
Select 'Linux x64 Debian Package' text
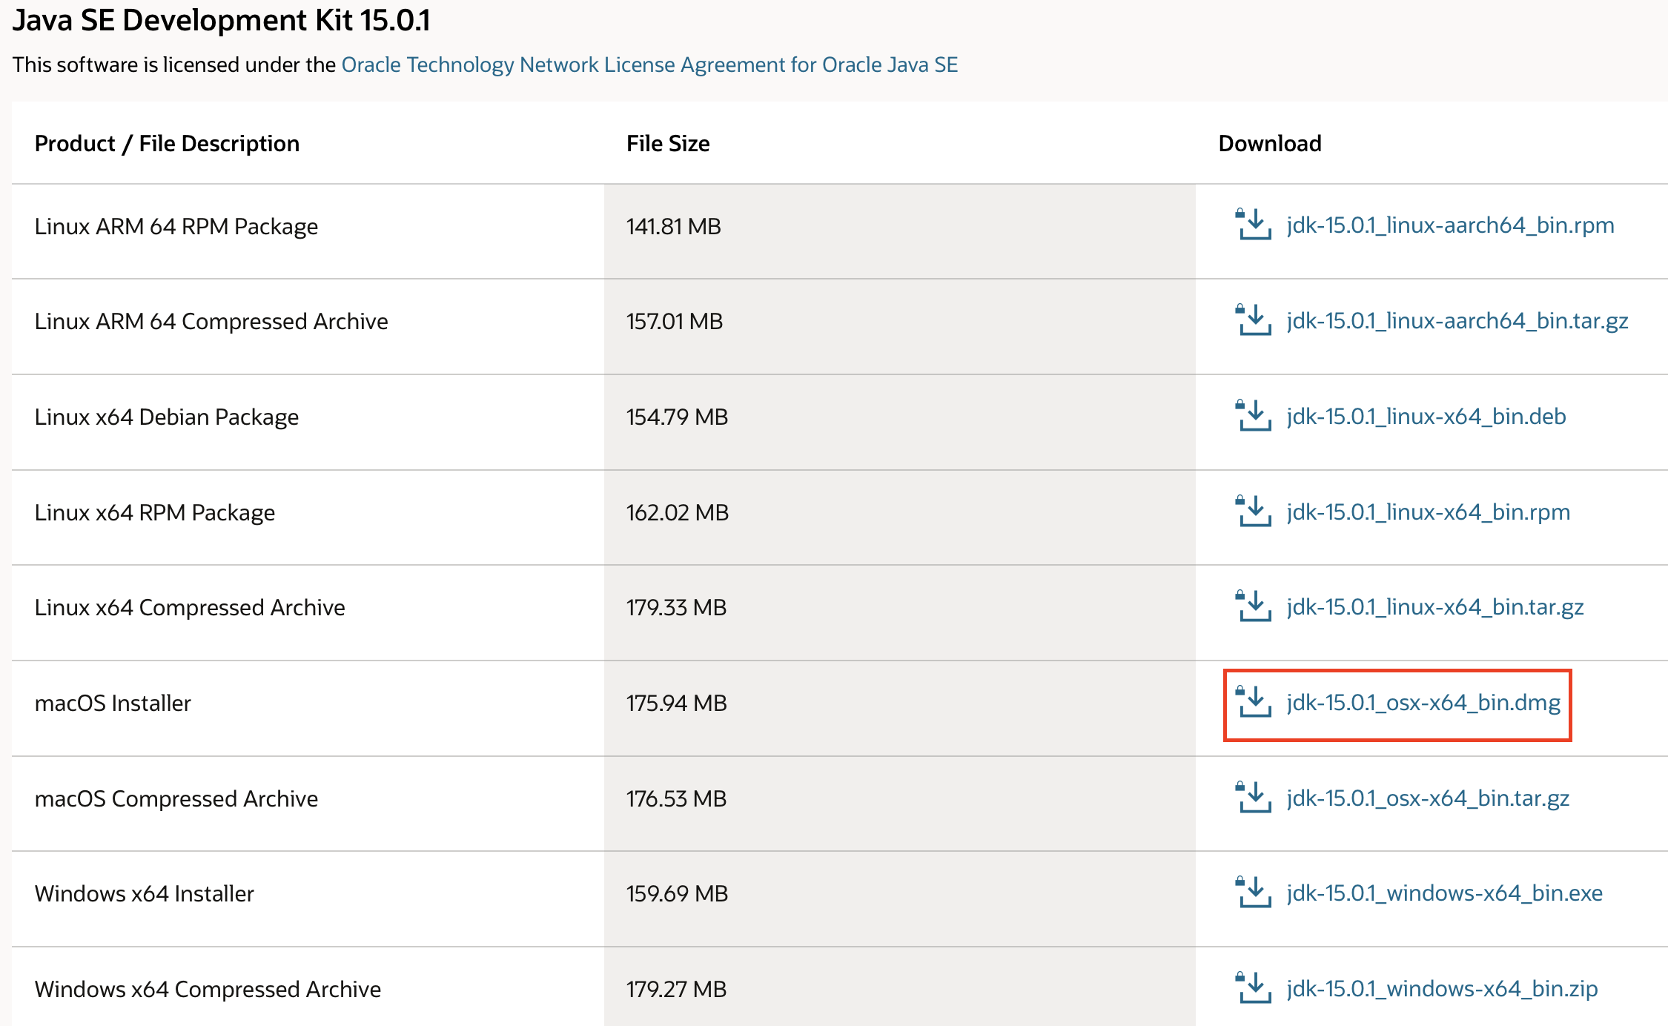point(167,417)
